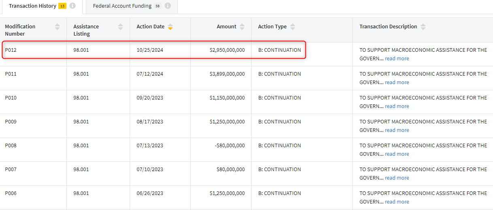
Task: Click the action date 08/17/2023
Action: 150,122
